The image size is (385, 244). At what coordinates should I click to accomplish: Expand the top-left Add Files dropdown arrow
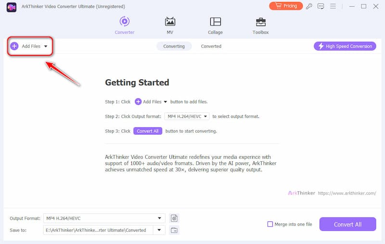pos(46,46)
